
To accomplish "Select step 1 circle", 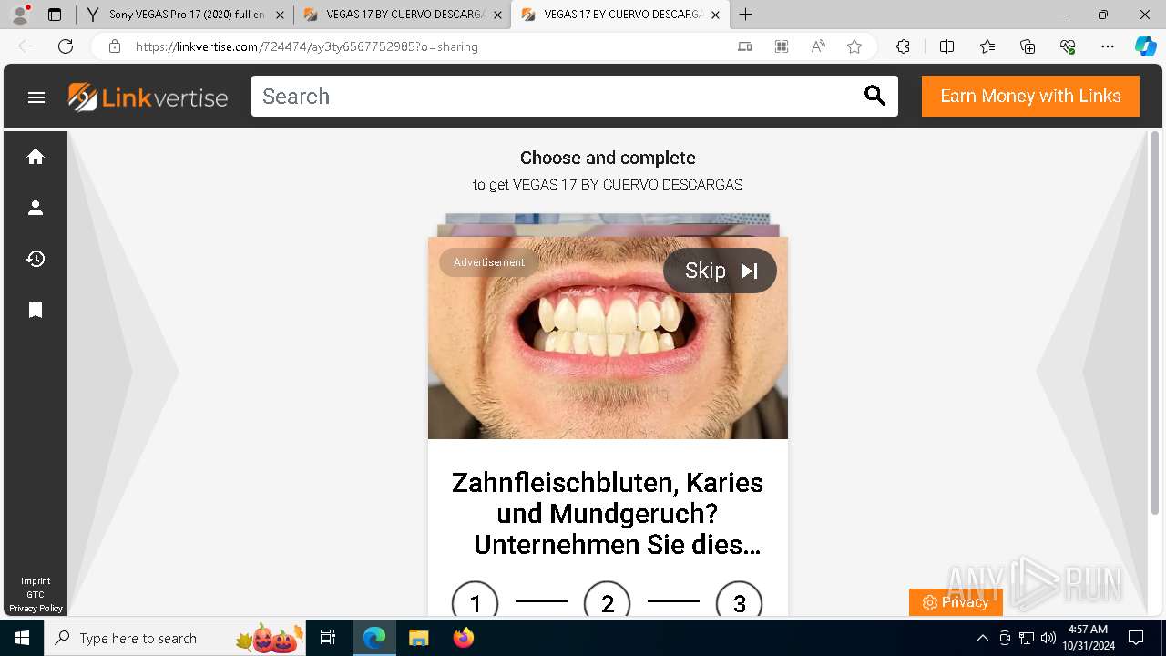I will (x=476, y=601).
